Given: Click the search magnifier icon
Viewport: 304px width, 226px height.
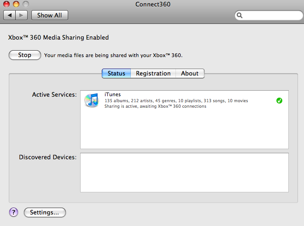Looking at the screenshot, I should pyautogui.click(x=240, y=15).
